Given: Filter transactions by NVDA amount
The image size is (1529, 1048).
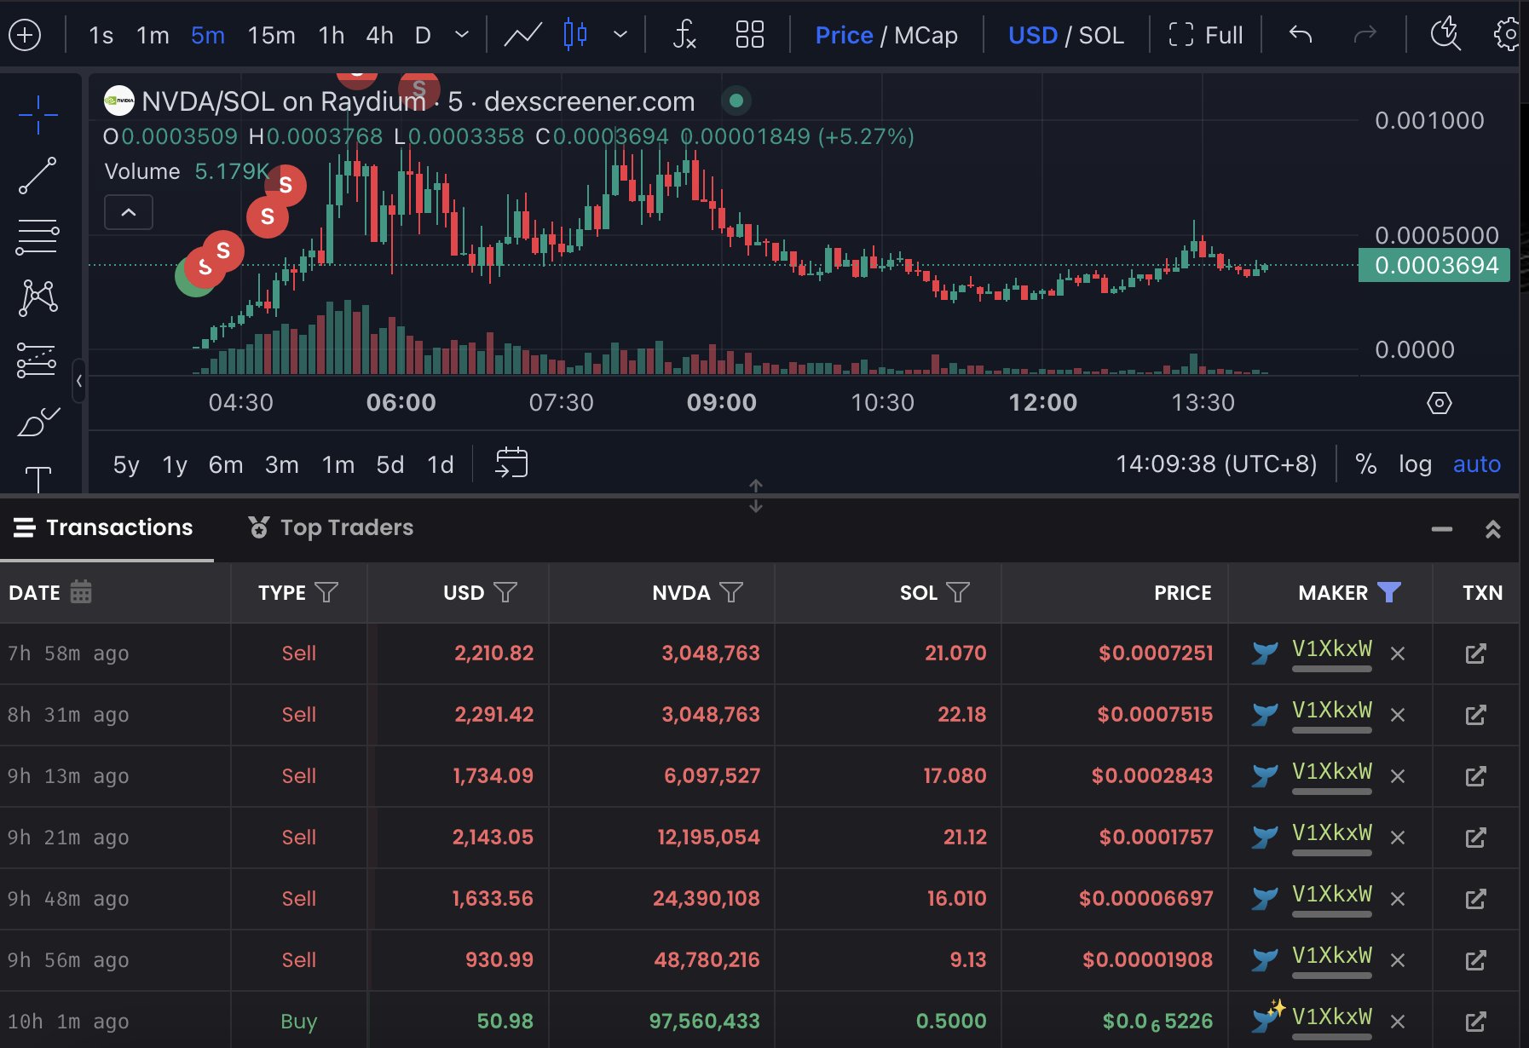Looking at the screenshot, I should click(731, 592).
